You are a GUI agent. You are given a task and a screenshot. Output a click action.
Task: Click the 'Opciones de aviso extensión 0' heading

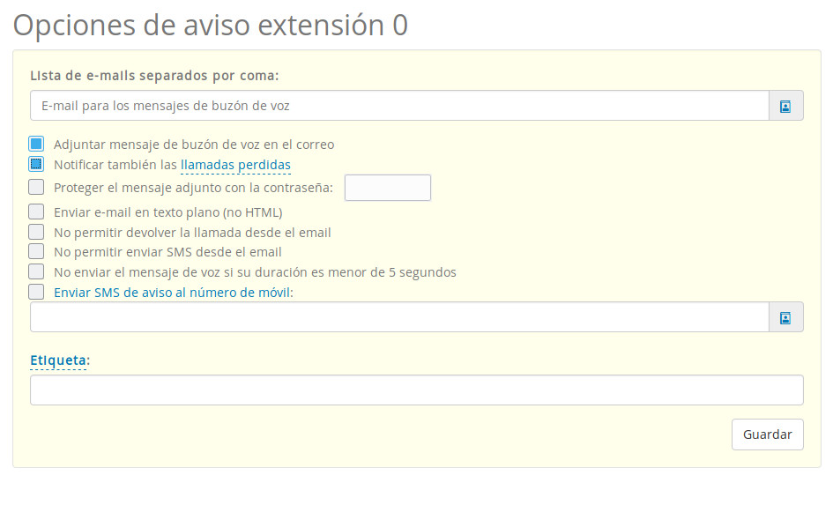click(x=211, y=25)
